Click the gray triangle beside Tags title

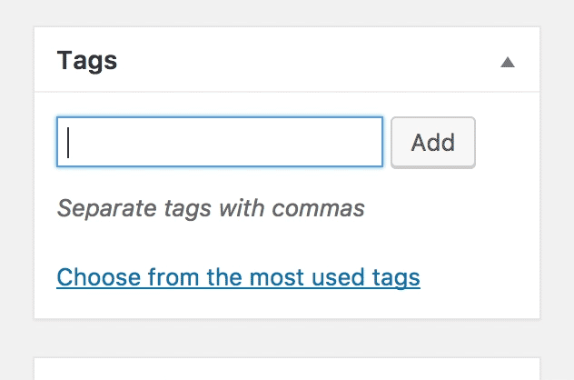pos(508,63)
